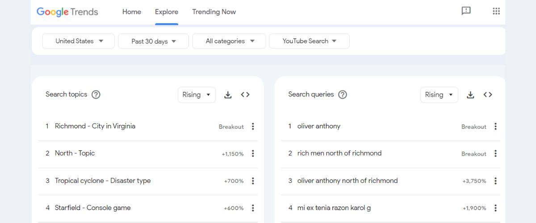Open the United States region dropdown
Viewport: 536px width, 223px height.
click(79, 41)
